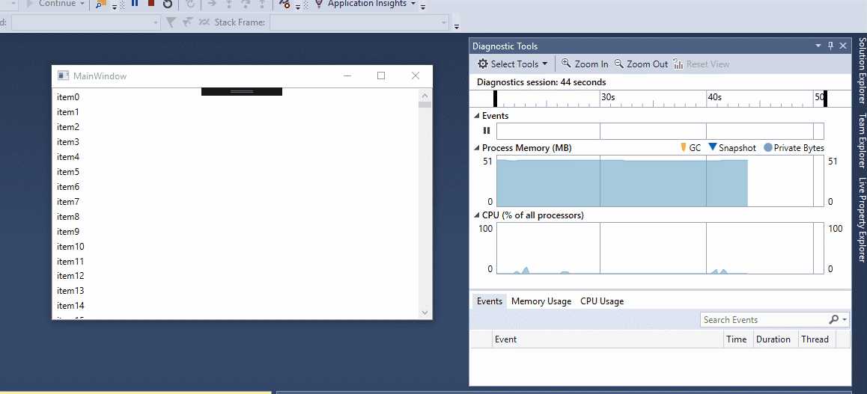Close the Diagnostic Tools panel
The width and height of the screenshot is (867, 394).
[x=843, y=46]
